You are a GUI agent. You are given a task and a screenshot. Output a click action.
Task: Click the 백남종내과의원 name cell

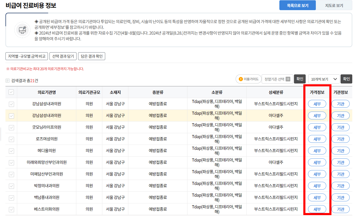47,197
